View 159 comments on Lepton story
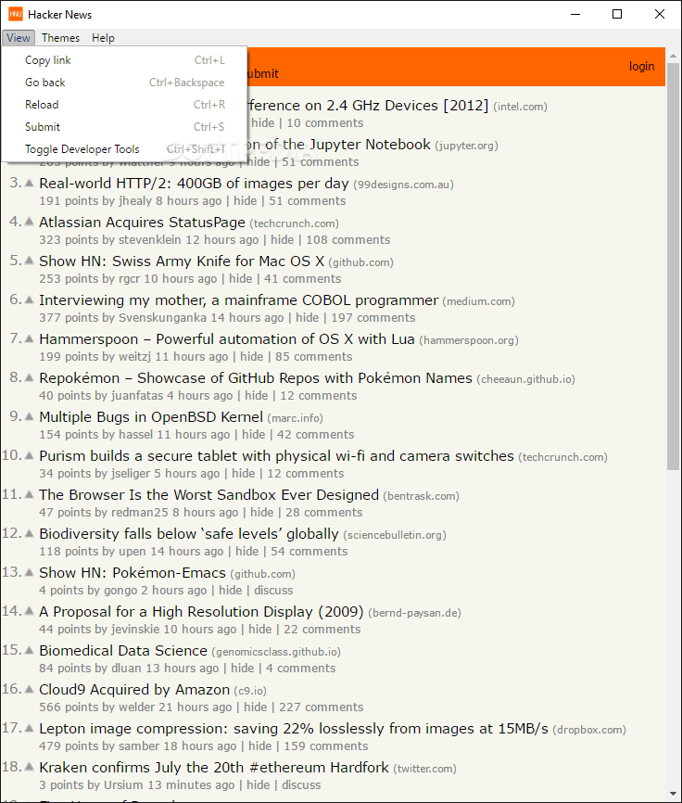This screenshot has height=803, width=682. (326, 746)
